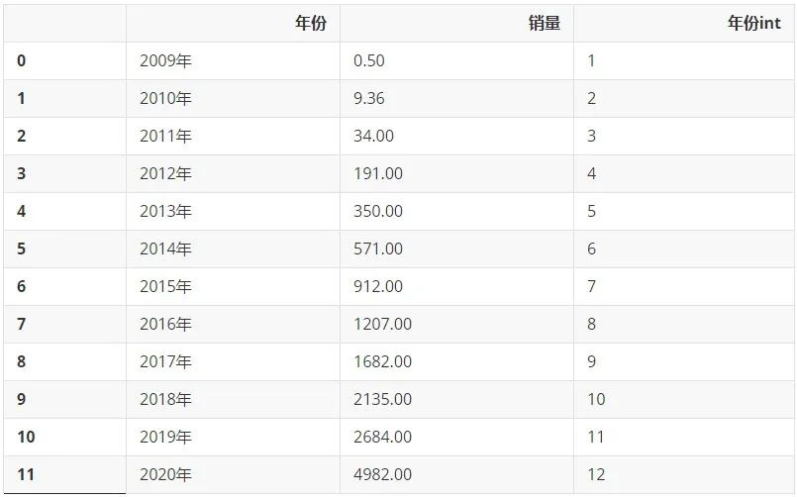Click row index 5
Image resolution: width=797 pixels, height=497 pixels.
click(x=22, y=249)
